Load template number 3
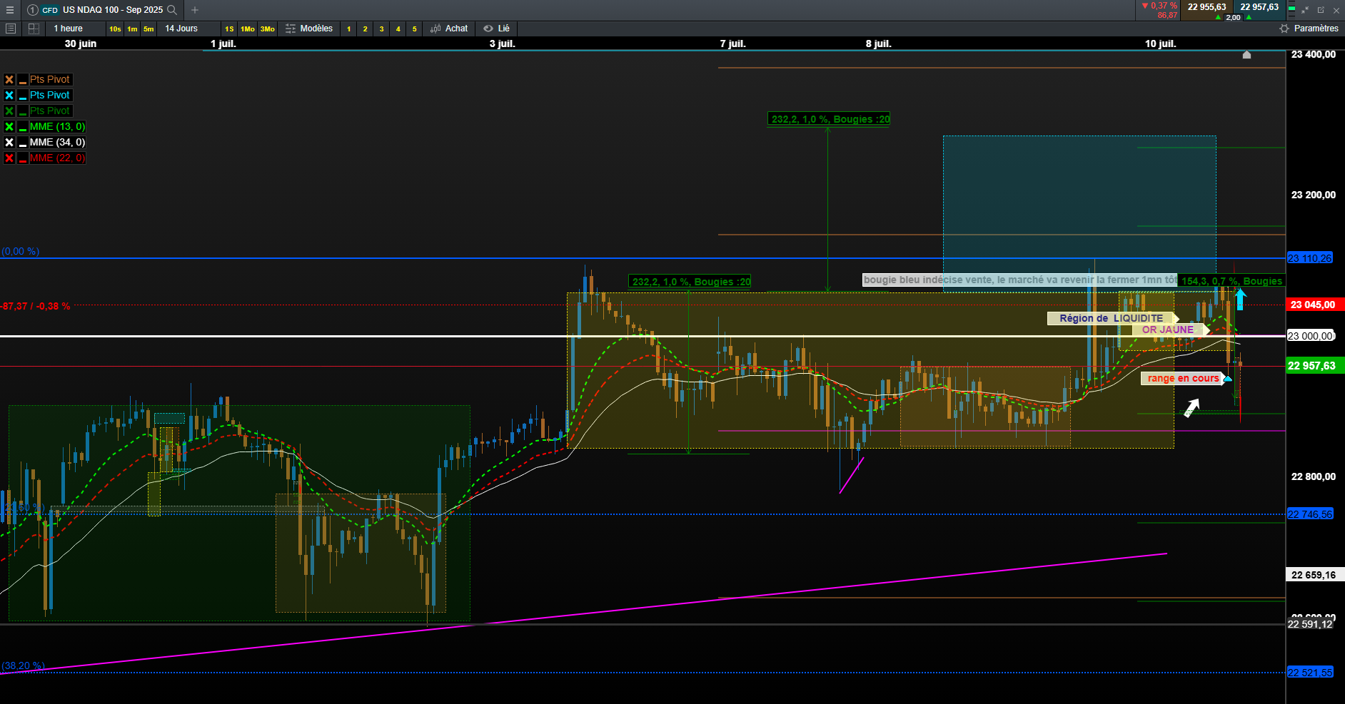Image resolution: width=1345 pixels, height=704 pixels. 381,29
